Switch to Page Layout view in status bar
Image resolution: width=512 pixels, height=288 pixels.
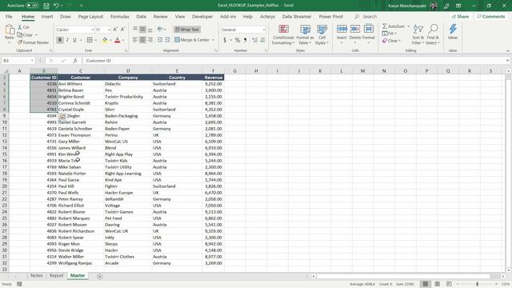click(x=438, y=284)
